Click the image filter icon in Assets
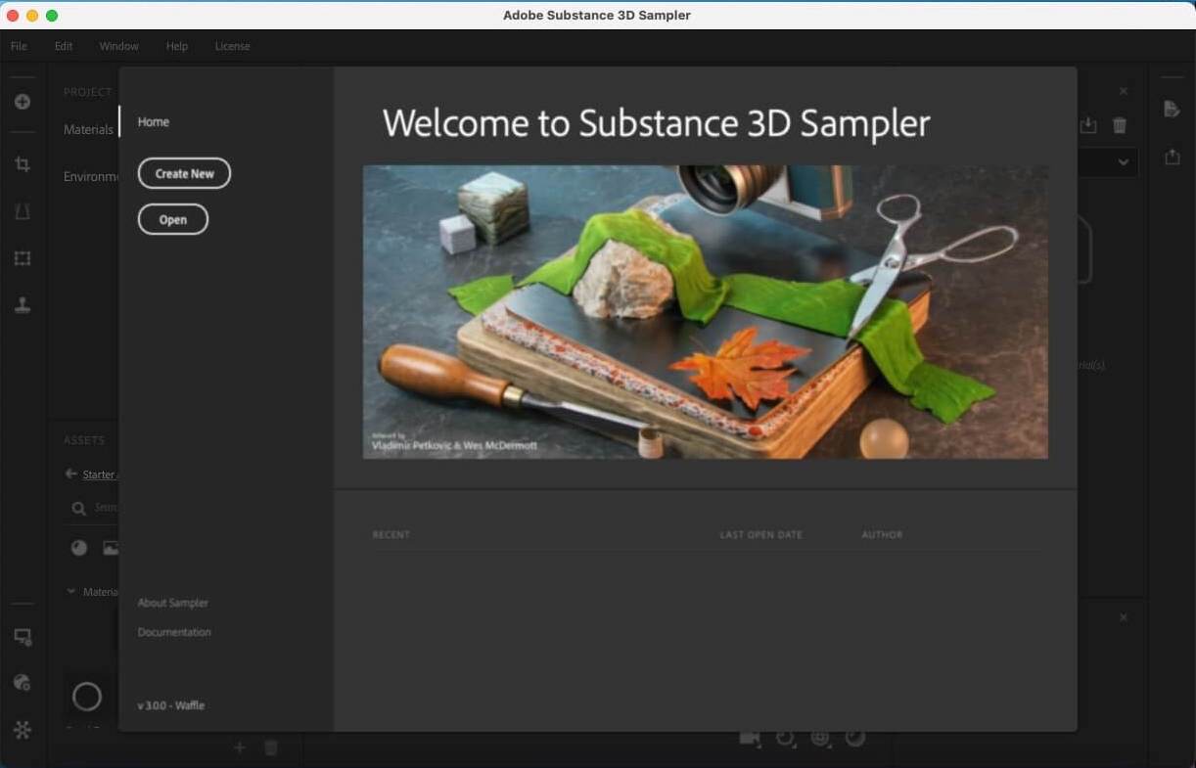 111,548
